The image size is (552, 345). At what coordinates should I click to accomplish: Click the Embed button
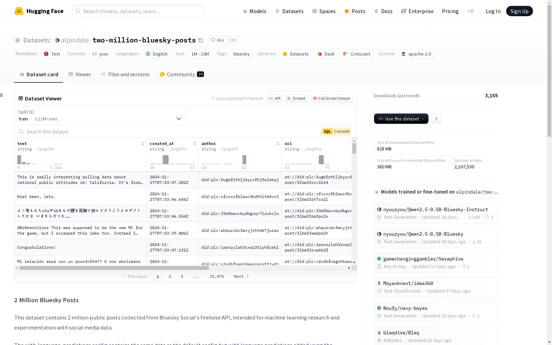(x=296, y=98)
